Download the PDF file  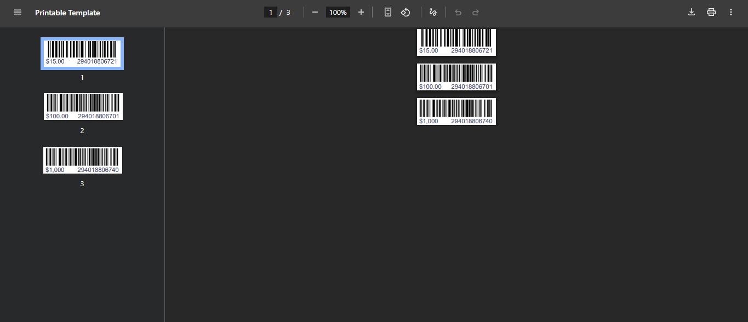[x=692, y=12]
